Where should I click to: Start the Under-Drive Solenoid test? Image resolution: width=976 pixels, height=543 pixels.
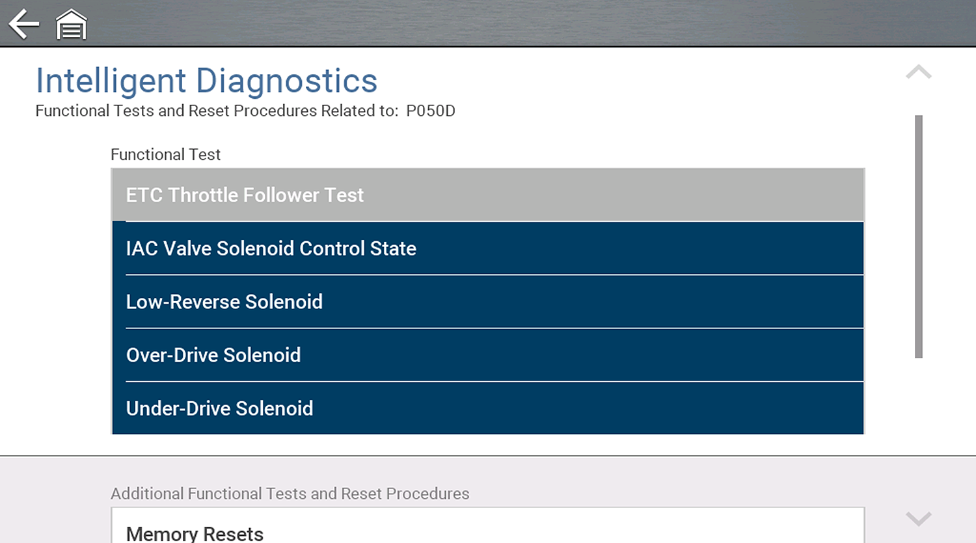(x=487, y=408)
